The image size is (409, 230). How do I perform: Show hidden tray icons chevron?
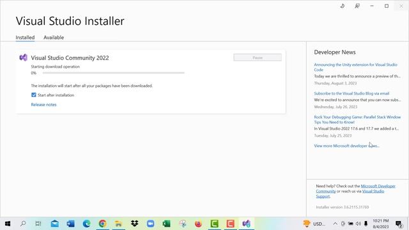click(x=335, y=224)
